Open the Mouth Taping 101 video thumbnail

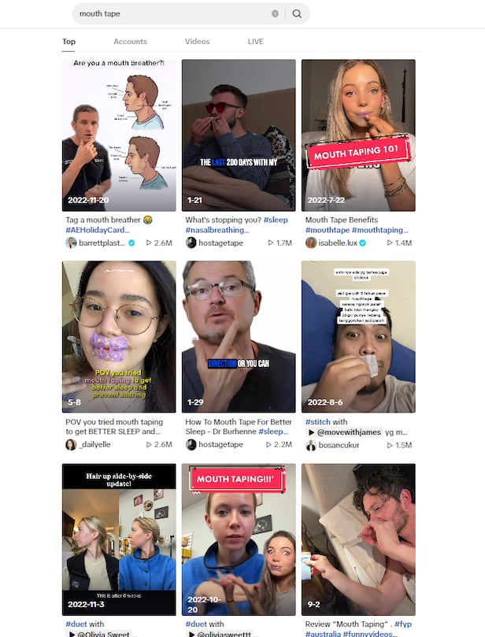pos(358,135)
